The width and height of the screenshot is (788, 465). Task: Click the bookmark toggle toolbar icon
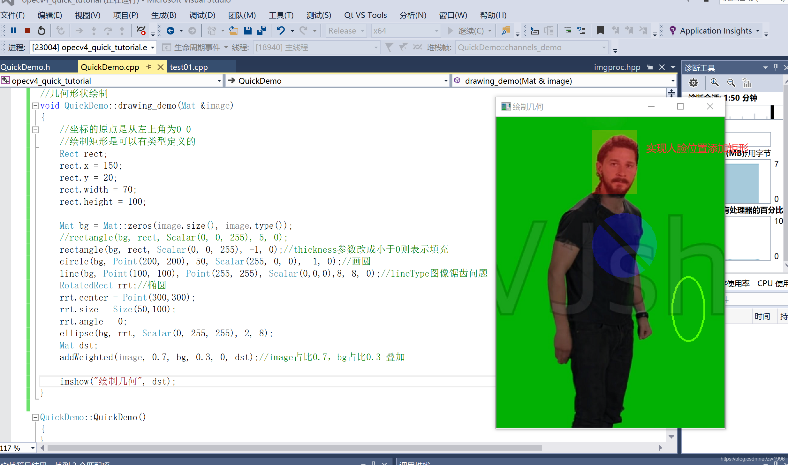(x=600, y=31)
